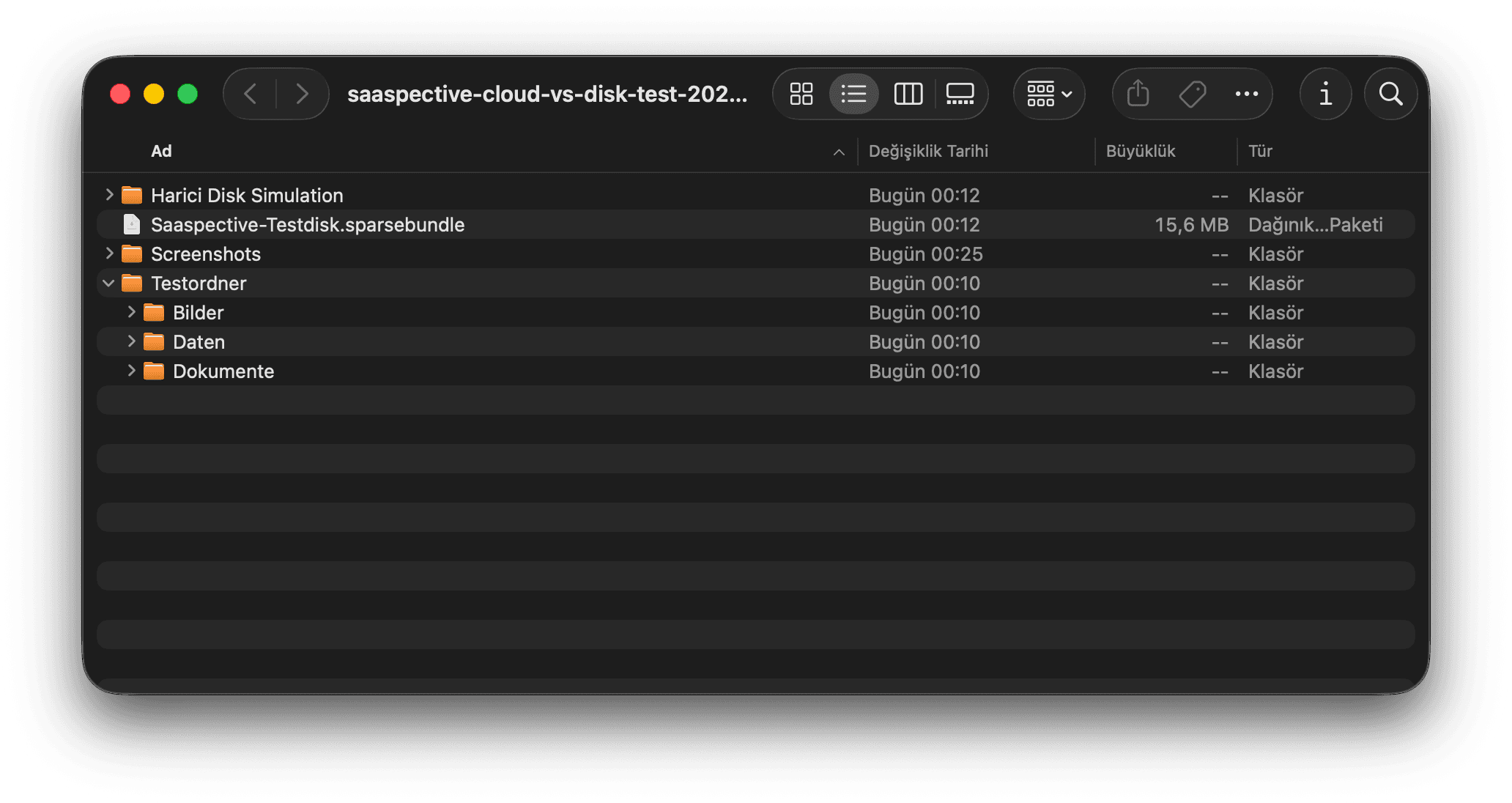
Task: Sort by the Ad column header
Action: pos(161,151)
